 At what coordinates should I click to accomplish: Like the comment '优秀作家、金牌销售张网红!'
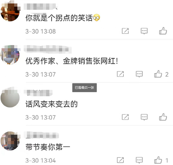pyautogui.click(x=158, y=74)
